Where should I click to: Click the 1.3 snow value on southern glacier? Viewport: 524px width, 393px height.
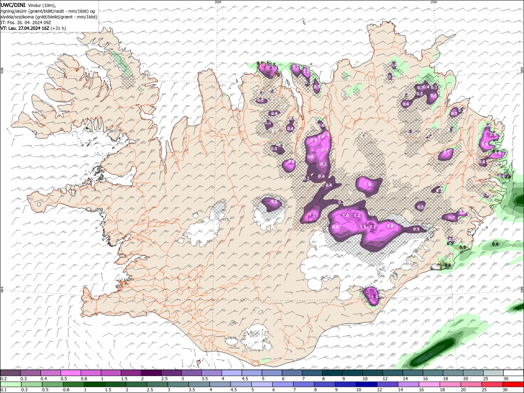point(374,297)
